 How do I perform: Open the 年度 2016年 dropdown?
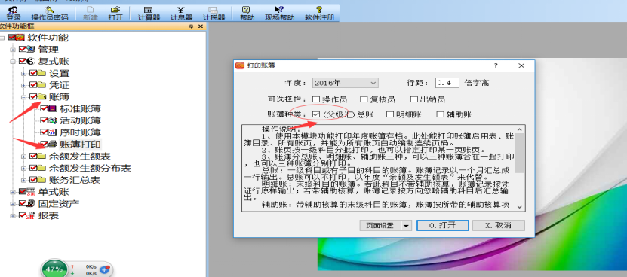click(x=345, y=83)
